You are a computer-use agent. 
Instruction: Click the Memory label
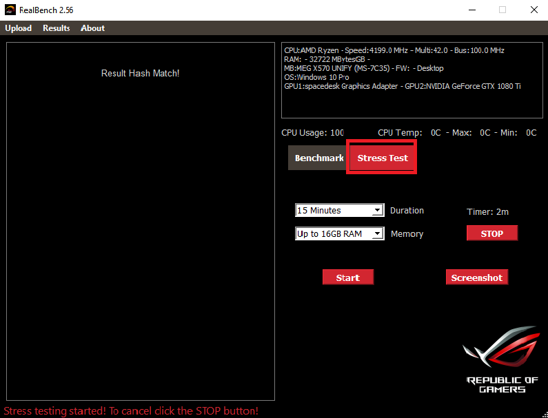tap(407, 234)
